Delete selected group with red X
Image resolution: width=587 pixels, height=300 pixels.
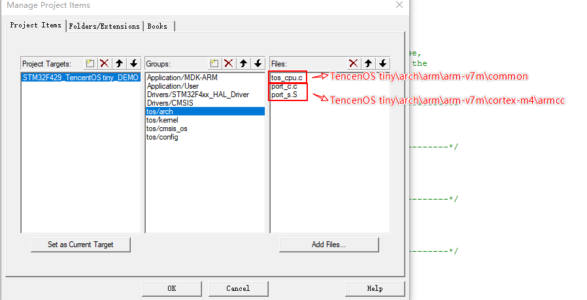point(229,63)
